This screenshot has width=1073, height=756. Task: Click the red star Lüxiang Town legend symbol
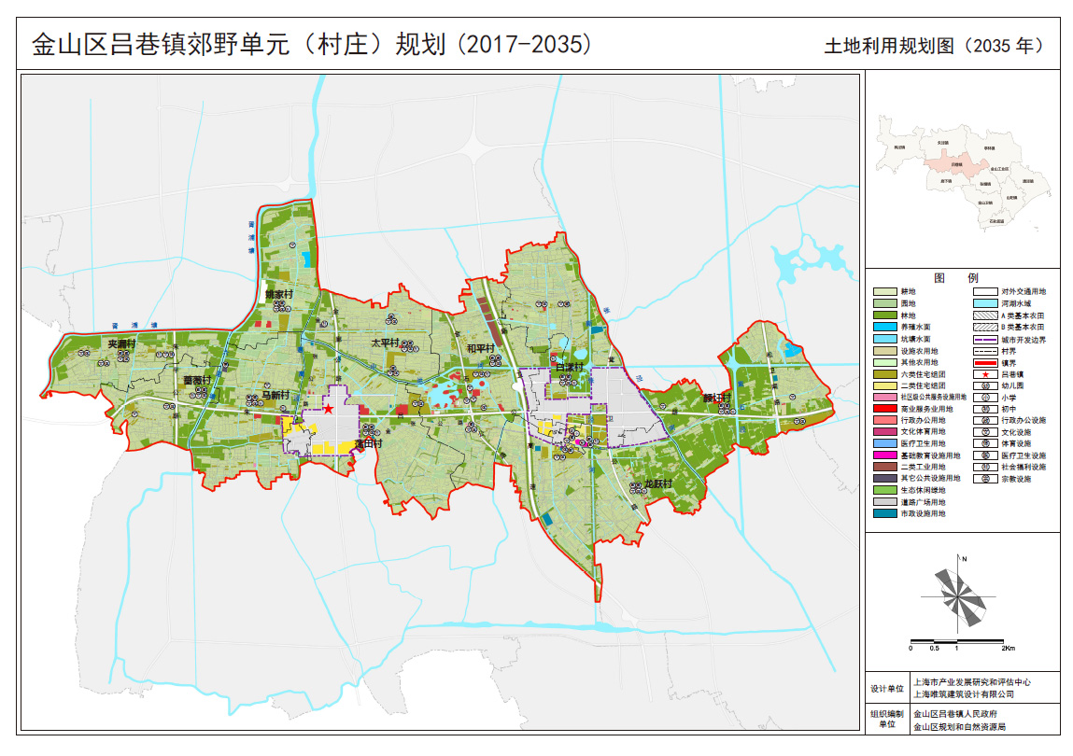point(985,374)
